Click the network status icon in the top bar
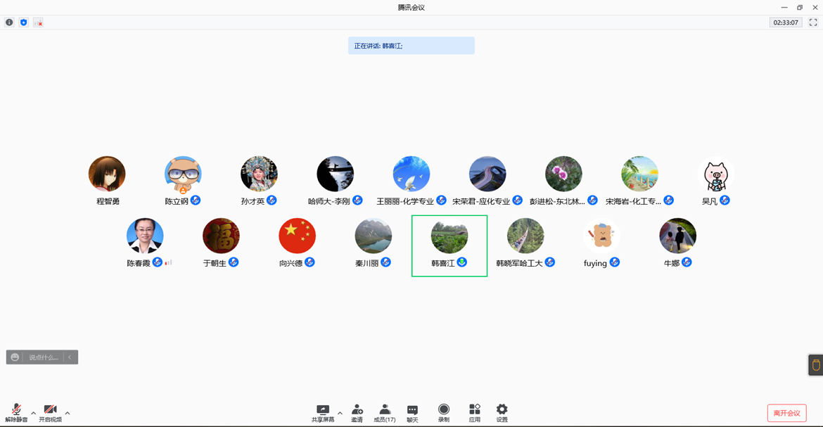Viewport: 823px width, 427px height. (38, 23)
